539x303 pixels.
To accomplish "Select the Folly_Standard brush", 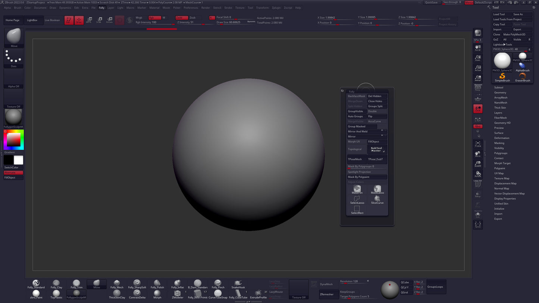I will tap(36, 284).
